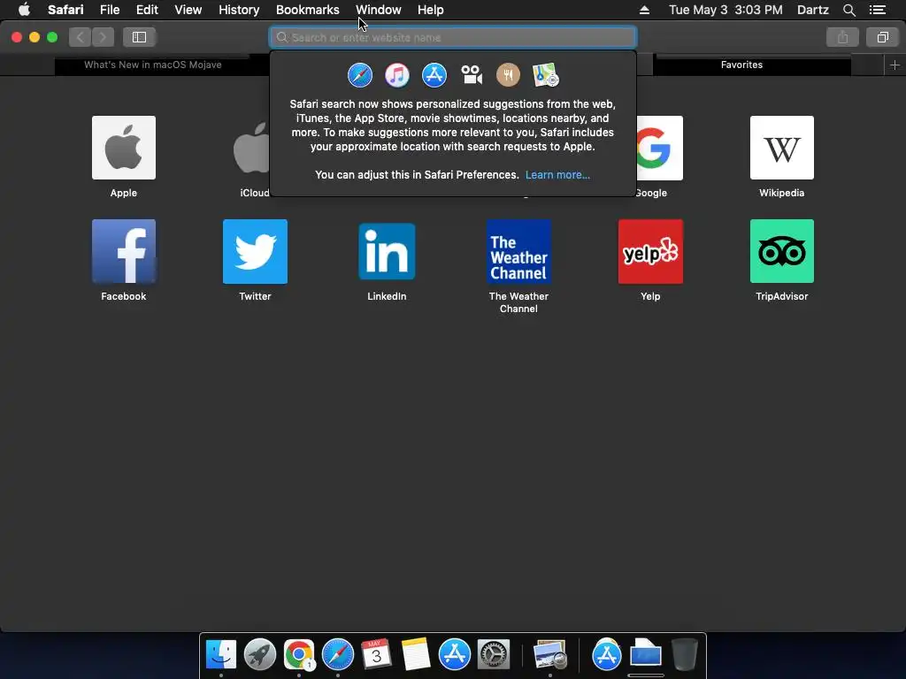Click the Maps icon in popup
Image resolution: width=906 pixels, height=679 pixels.
[x=545, y=75]
